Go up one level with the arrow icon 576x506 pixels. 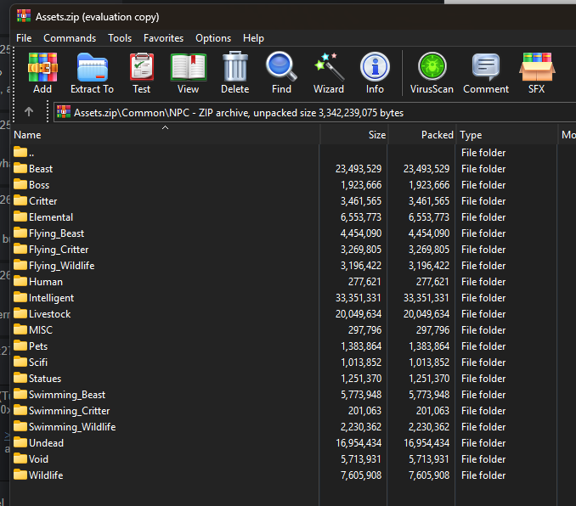[29, 111]
